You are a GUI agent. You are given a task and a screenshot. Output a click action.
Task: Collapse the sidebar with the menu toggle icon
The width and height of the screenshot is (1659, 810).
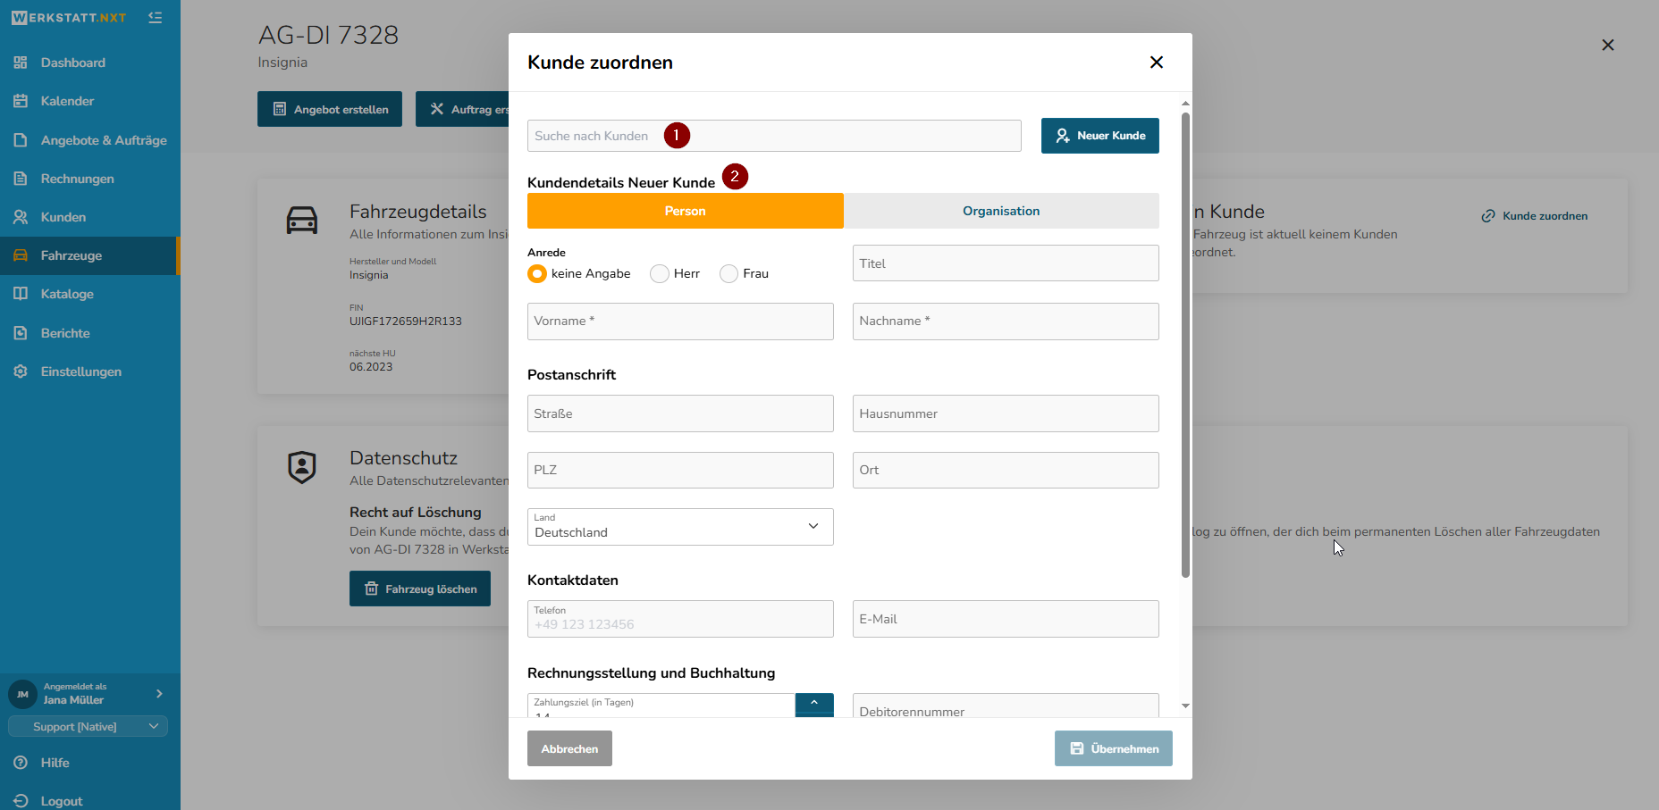155,18
